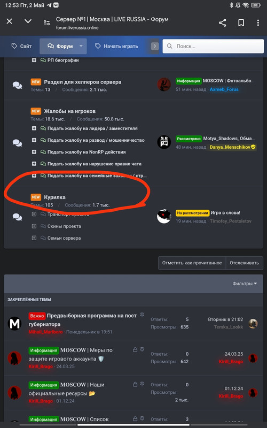Screen dimensions: 267x428
Task: Go to the Сайт nav item
Action: 21,46
